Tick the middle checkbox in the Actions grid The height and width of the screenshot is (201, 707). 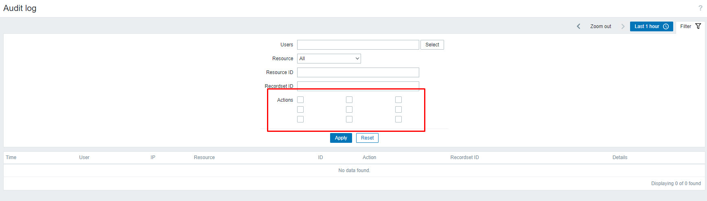[x=349, y=109]
